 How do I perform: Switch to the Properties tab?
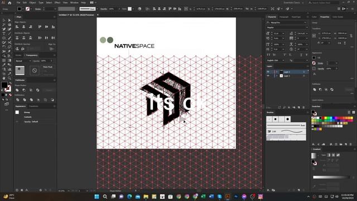tap(325, 17)
